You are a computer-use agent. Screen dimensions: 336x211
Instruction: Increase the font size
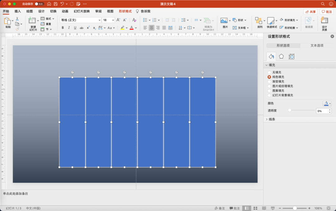pyautogui.click(x=118, y=20)
